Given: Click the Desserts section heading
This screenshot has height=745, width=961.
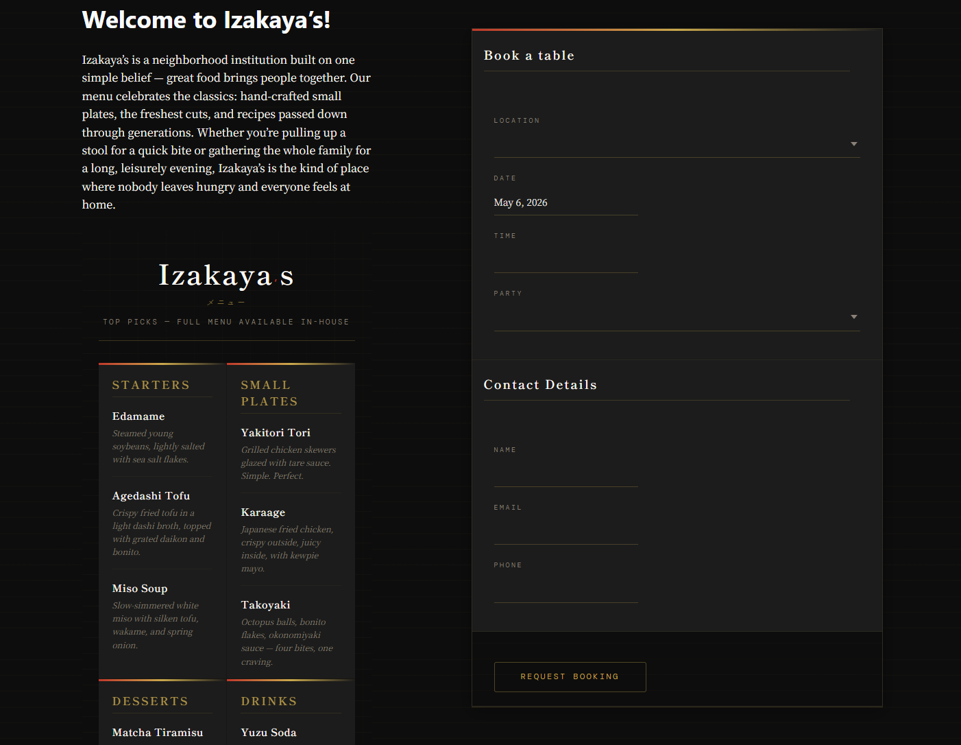Looking at the screenshot, I should pos(150,702).
